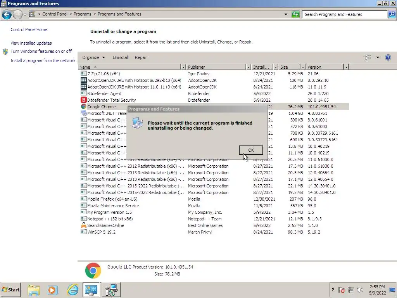Image resolution: width=397 pixels, height=298 pixels.
Task: Click Programs in the breadcrumb path
Action: point(82,14)
